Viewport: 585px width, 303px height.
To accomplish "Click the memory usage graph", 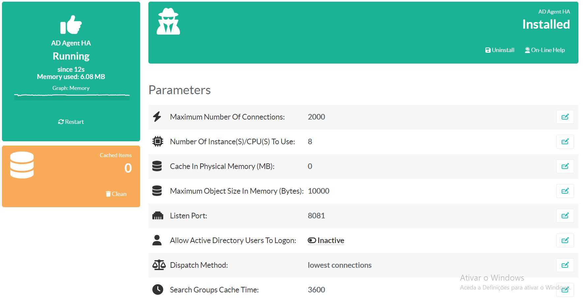I will point(72,96).
